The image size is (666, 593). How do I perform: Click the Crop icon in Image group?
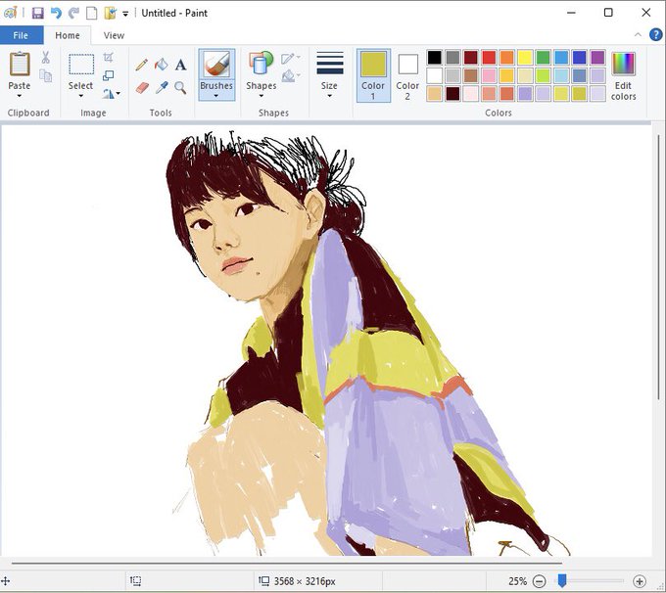(109, 58)
